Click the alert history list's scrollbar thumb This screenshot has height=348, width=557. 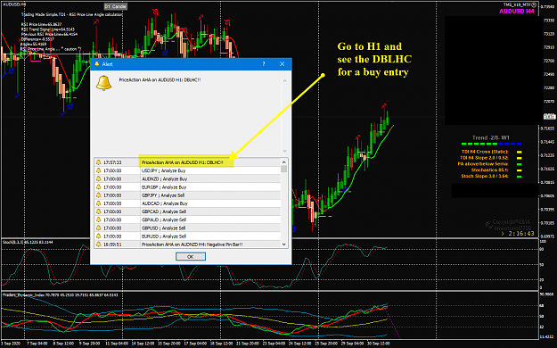(x=283, y=169)
